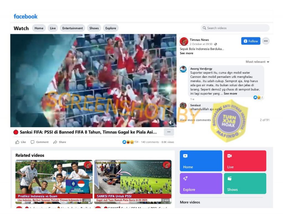Click the public audience globe icon
Viewport: 283px width, 218px height.
216,44
